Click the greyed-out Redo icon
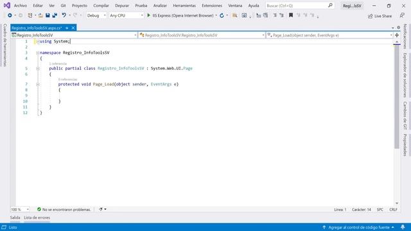The image size is (411, 231). pos(75,15)
